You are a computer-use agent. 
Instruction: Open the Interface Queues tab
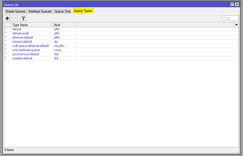point(40,11)
